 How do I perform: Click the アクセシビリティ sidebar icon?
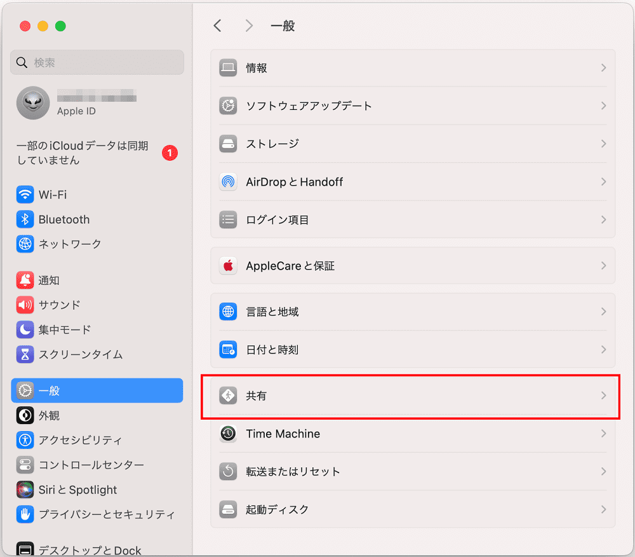[25, 440]
